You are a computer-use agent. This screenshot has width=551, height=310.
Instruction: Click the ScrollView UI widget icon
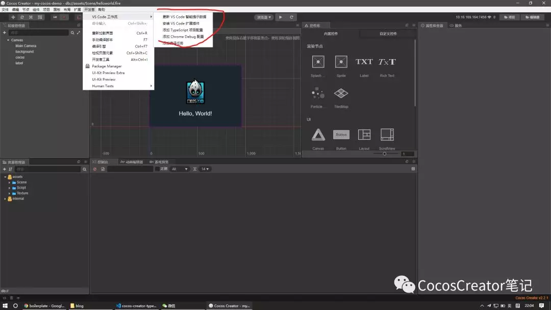[x=387, y=135]
